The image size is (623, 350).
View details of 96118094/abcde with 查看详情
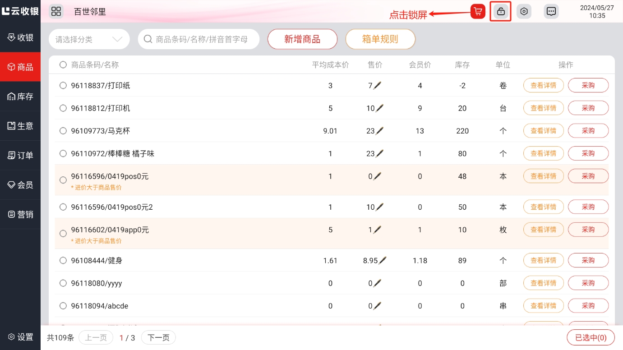click(543, 306)
